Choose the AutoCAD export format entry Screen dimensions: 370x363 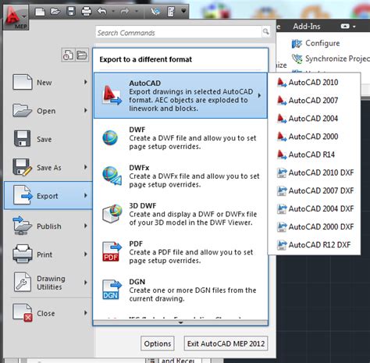[x=180, y=95]
